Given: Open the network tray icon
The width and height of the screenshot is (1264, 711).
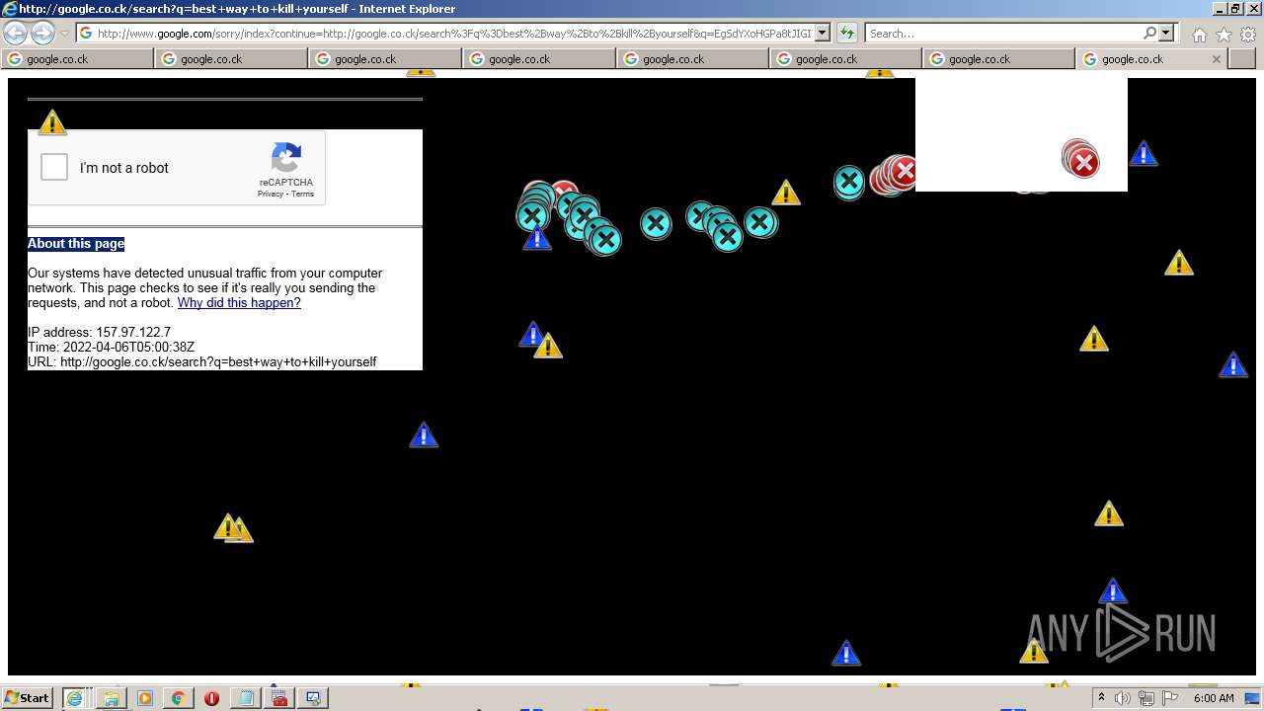Looking at the screenshot, I should 1146,698.
